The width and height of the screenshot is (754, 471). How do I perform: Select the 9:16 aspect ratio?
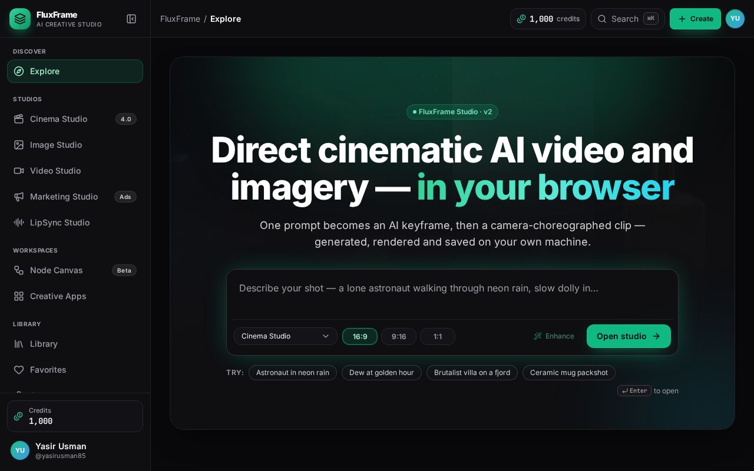pos(399,337)
